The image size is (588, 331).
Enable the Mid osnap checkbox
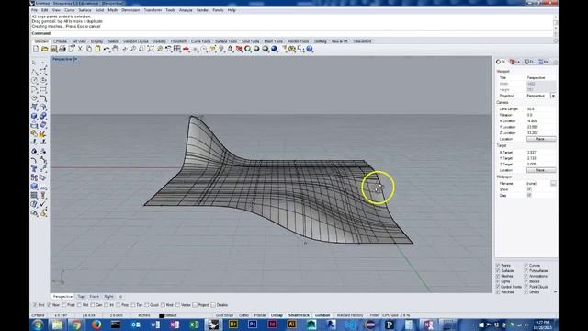tap(80, 305)
